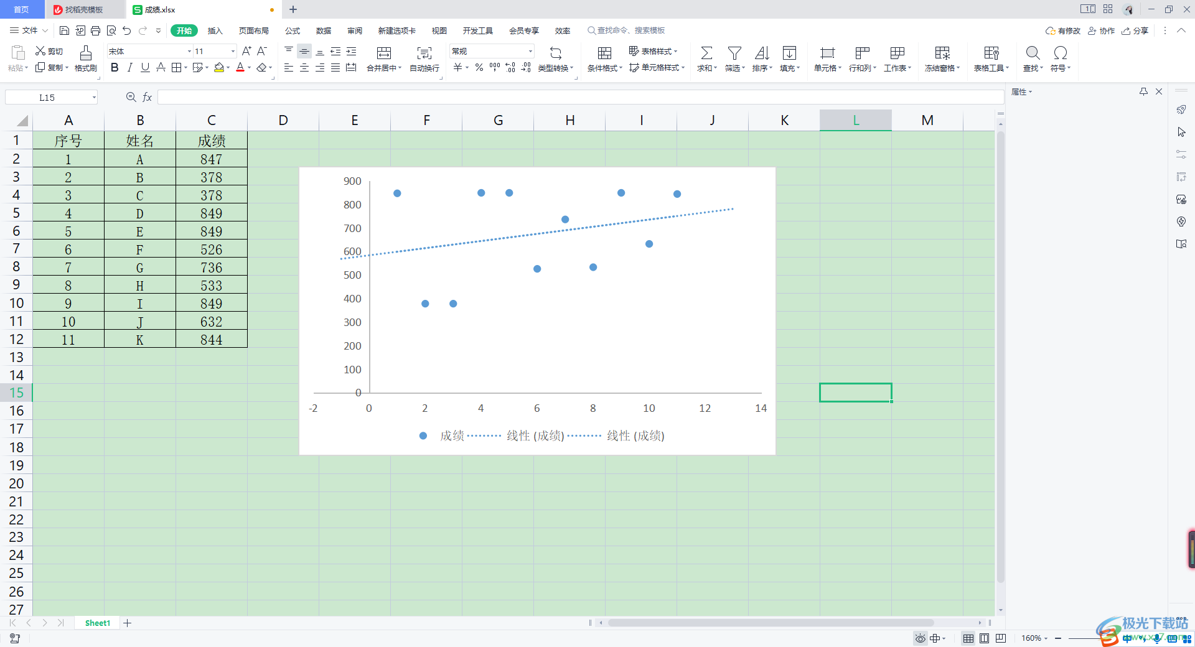Click Conditional Formatting (条件格式) icon

pos(604,53)
